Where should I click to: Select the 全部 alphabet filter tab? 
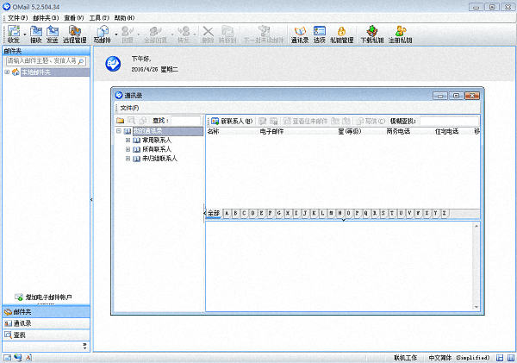[x=213, y=213]
